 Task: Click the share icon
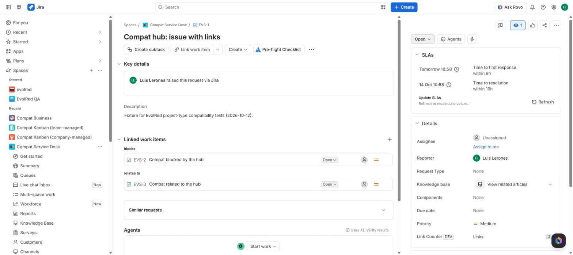[x=544, y=25]
